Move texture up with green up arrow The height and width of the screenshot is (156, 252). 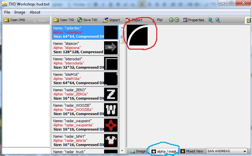[x=171, y=20]
